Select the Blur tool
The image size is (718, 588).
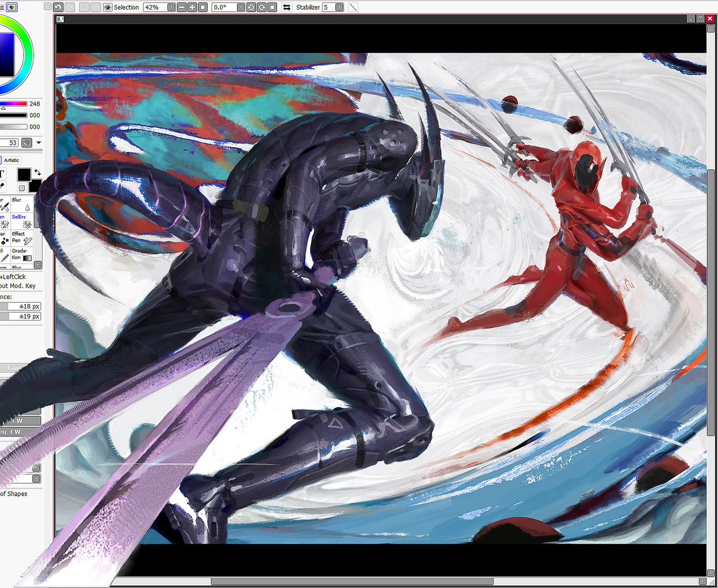tap(22, 205)
